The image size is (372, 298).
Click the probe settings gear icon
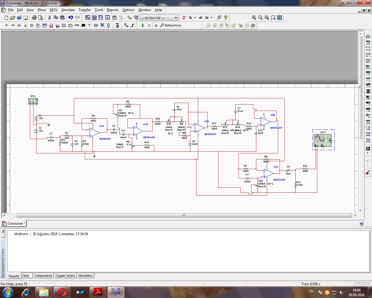(253, 26)
